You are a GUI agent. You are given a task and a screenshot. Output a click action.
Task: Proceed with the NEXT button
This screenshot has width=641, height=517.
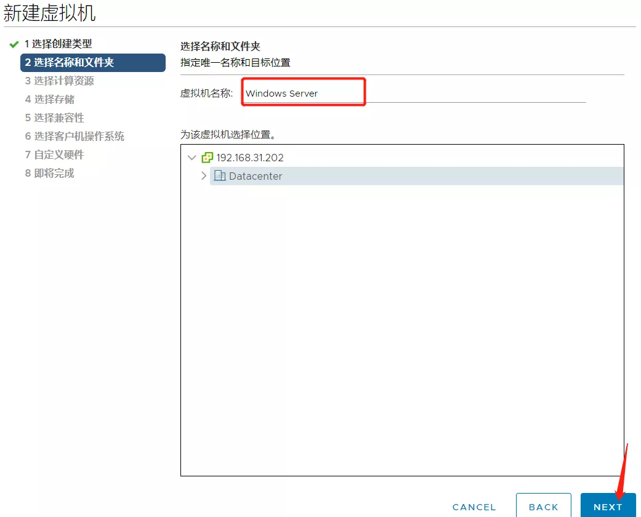[x=608, y=507]
